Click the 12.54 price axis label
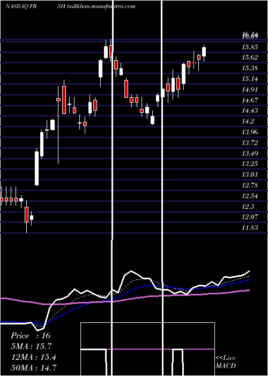This screenshot has height=376, width=268. (250, 196)
